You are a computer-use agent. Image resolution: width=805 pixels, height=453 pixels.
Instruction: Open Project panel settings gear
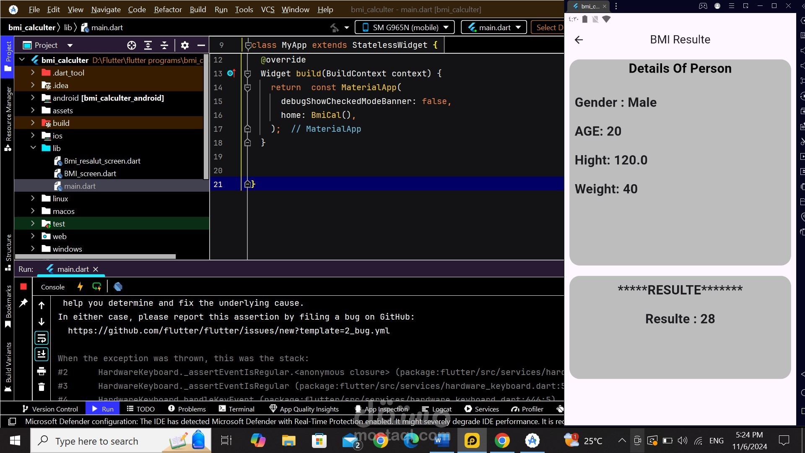tap(185, 45)
